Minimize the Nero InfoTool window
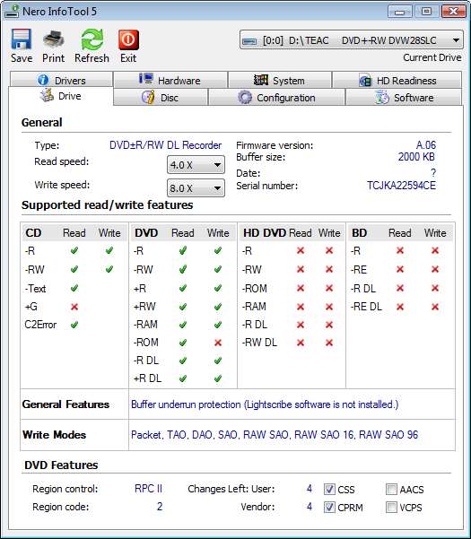The height and width of the screenshot is (539, 471). click(399, 12)
